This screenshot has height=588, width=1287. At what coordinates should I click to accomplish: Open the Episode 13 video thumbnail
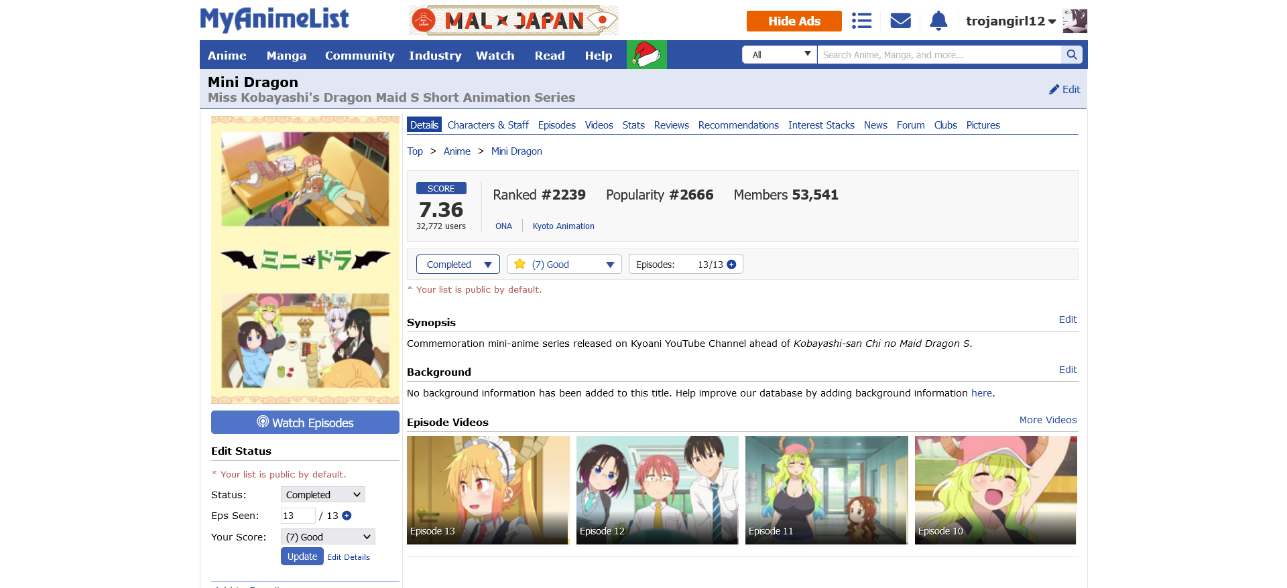(x=488, y=490)
